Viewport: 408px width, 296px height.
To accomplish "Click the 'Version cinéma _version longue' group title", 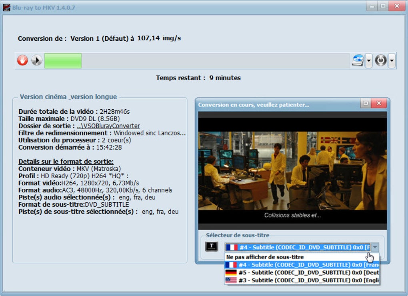I will point(68,97).
